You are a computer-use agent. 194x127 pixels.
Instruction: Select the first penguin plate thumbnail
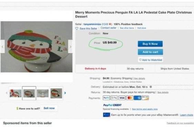point(16,93)
